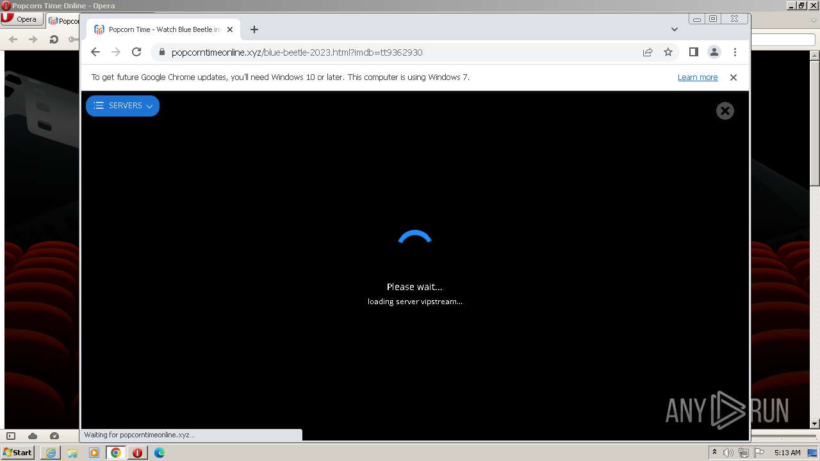Open Action Center flag icon

[x=759, y=453]
